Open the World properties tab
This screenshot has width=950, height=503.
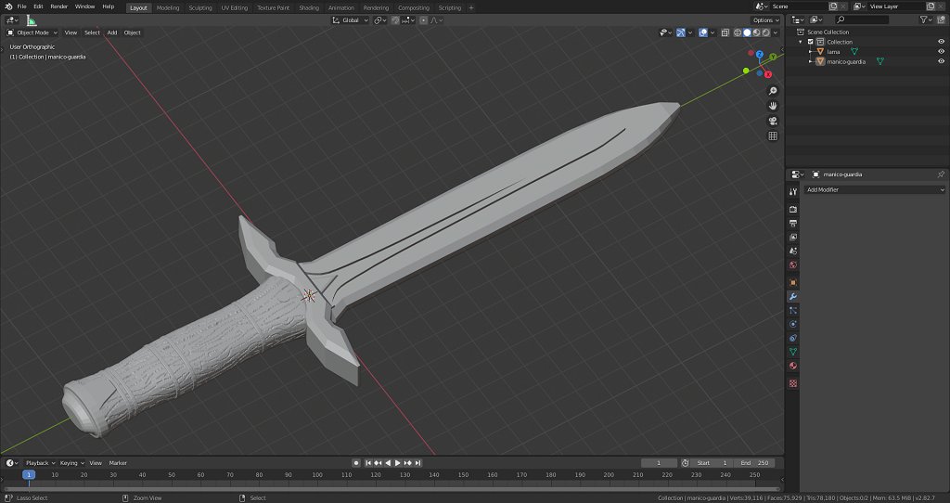[793, 264]
